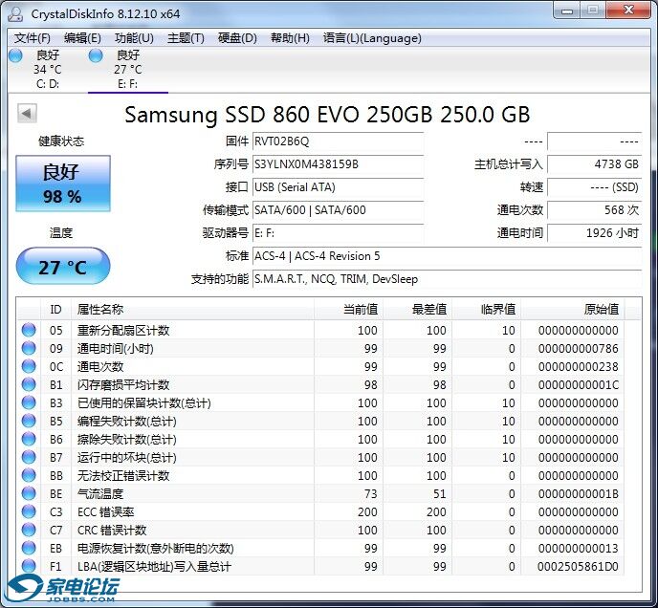Viewport: 658px width, 608px height.
Task: Click the CrystalDiskInfo title bar app icon
Action: coord(16,13)
